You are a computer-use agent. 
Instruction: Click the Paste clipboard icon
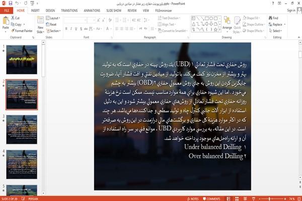pos(6,21)
